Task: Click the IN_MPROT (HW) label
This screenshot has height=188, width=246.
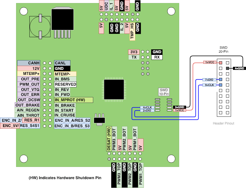Action: 73,100
